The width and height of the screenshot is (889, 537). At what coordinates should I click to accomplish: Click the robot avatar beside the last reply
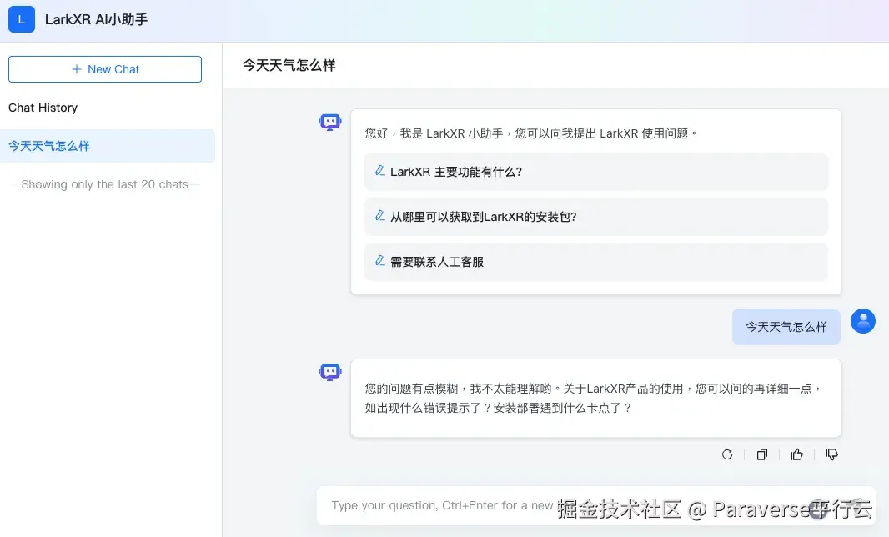[x=330, y=372]
